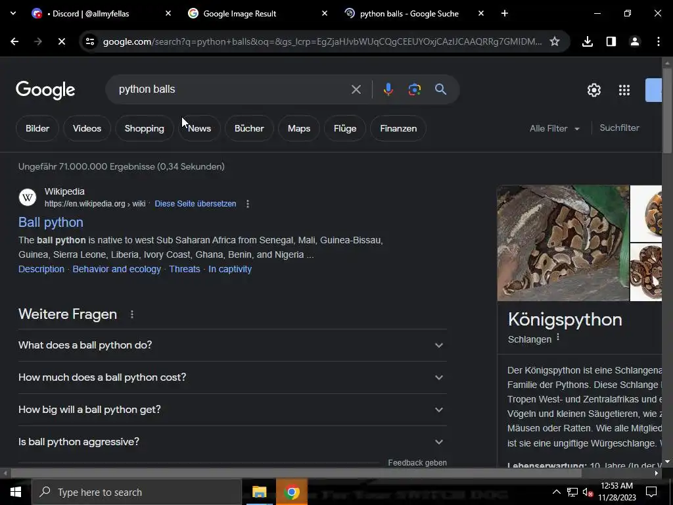Stop page loading with the X button
This screenshot has width=673, height=505.
[61, 41]
